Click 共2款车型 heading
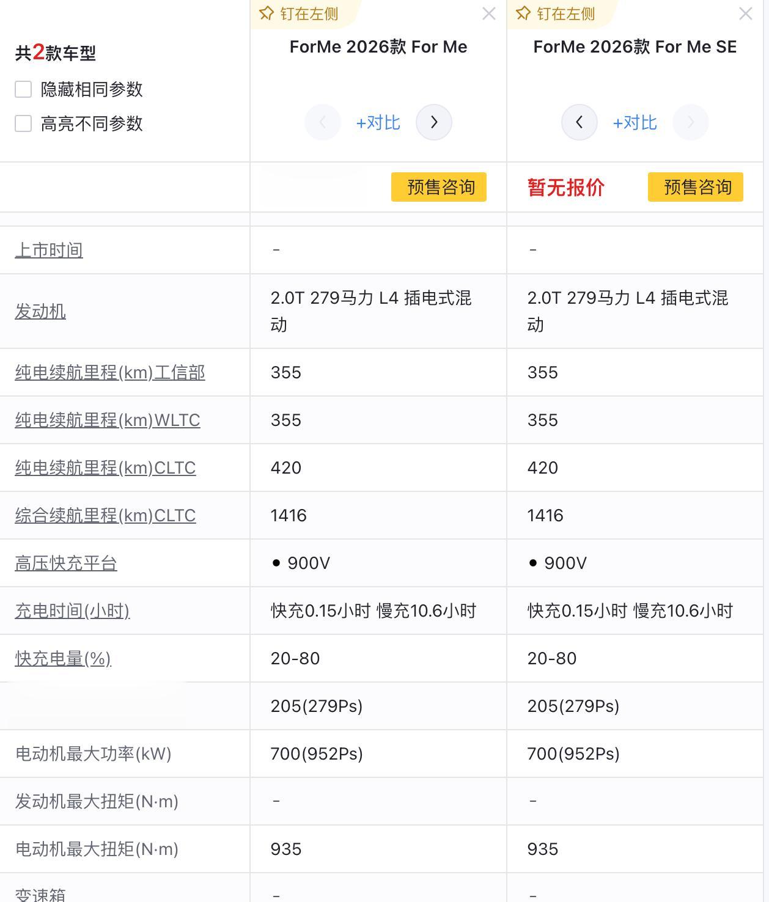769x902 pixels. (56, 53)
